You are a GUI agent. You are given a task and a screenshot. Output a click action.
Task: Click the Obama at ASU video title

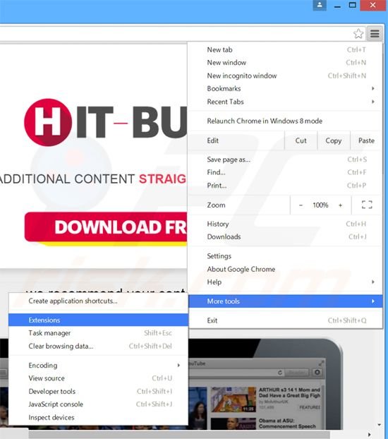pos(288,423)
